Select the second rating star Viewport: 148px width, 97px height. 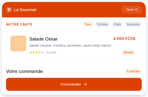click(x=34, y=52)
